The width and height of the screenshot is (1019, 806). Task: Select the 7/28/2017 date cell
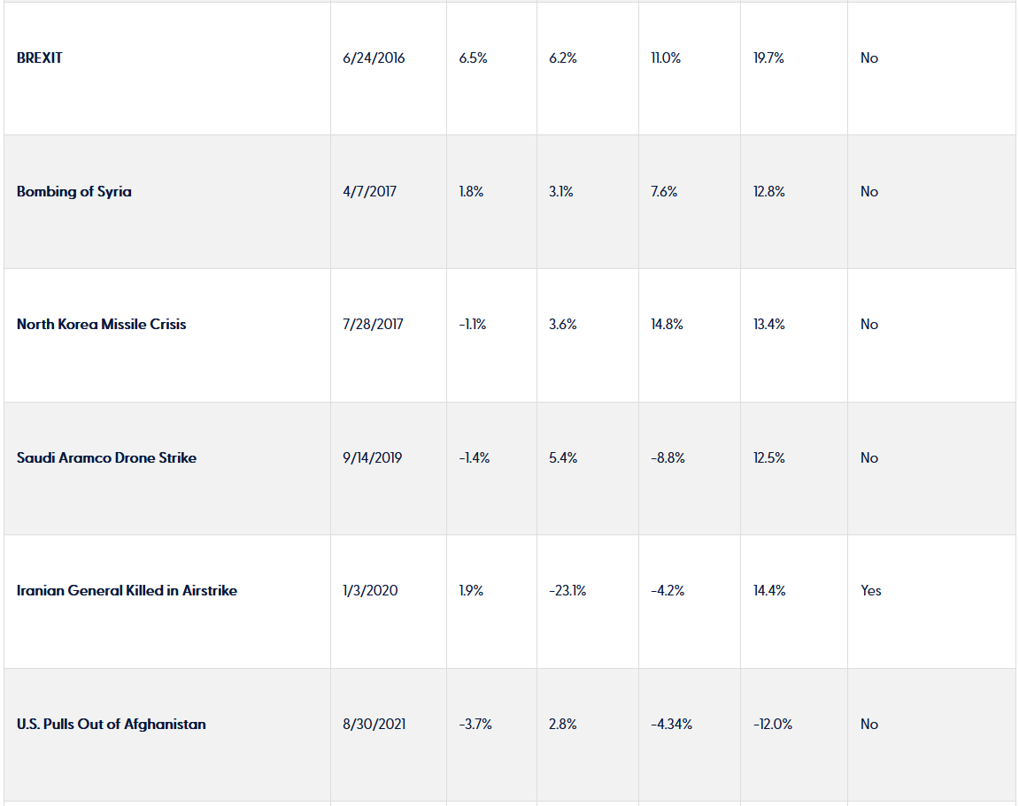click(x=373, y=325)
